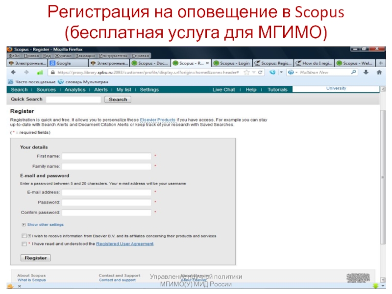Switch to the Scopus - Wel... tab
392x294 pixels.
[355, 63]
